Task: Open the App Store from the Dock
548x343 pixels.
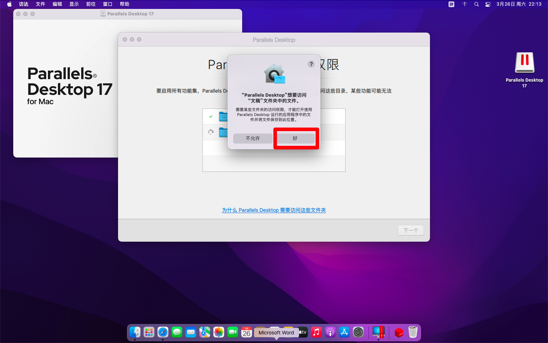Action: tap(344, 332)
